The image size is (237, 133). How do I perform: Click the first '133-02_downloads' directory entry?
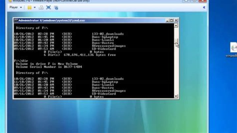[108, 34]
